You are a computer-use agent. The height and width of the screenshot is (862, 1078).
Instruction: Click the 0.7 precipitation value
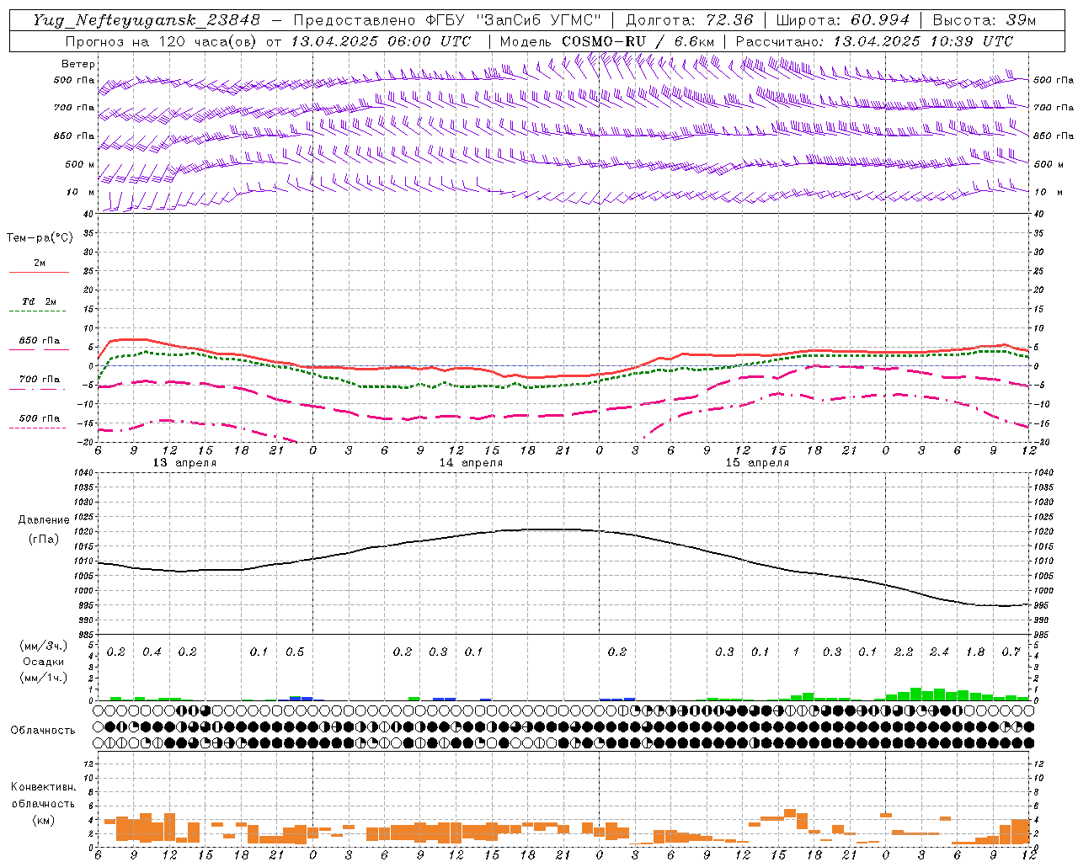(x=1011, y=652)
